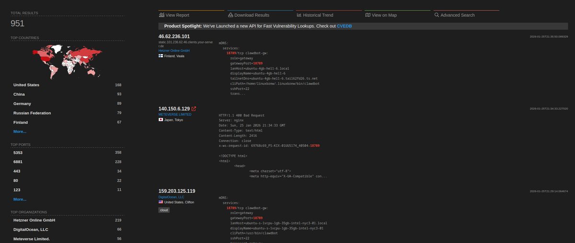
Task: Click the port 5353 count 358
Action: click(x=118, y=152)
